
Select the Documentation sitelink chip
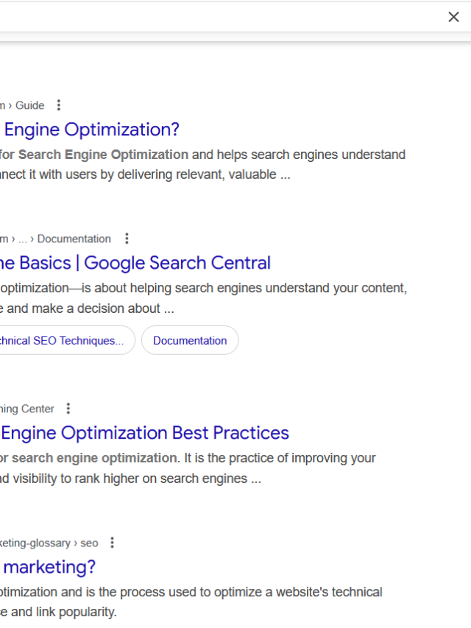(190, 340)
